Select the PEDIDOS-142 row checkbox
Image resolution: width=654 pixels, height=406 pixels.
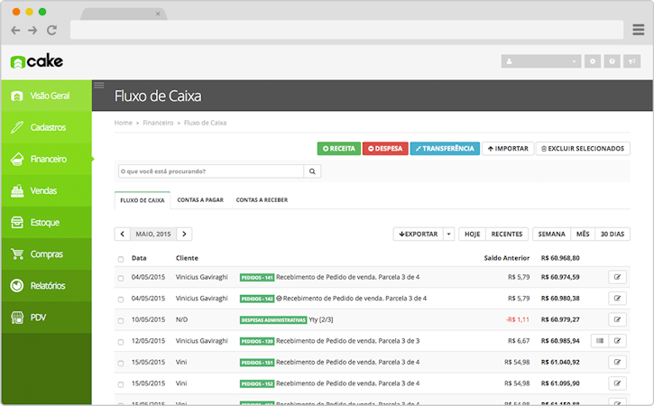coord(121,300)
